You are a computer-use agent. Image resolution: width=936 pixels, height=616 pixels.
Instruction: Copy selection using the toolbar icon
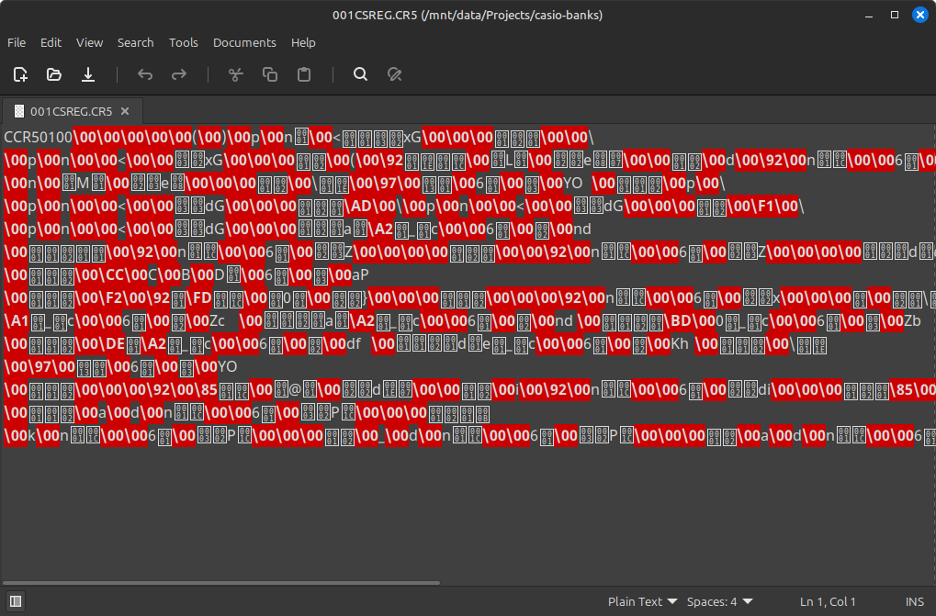[269, 74]
